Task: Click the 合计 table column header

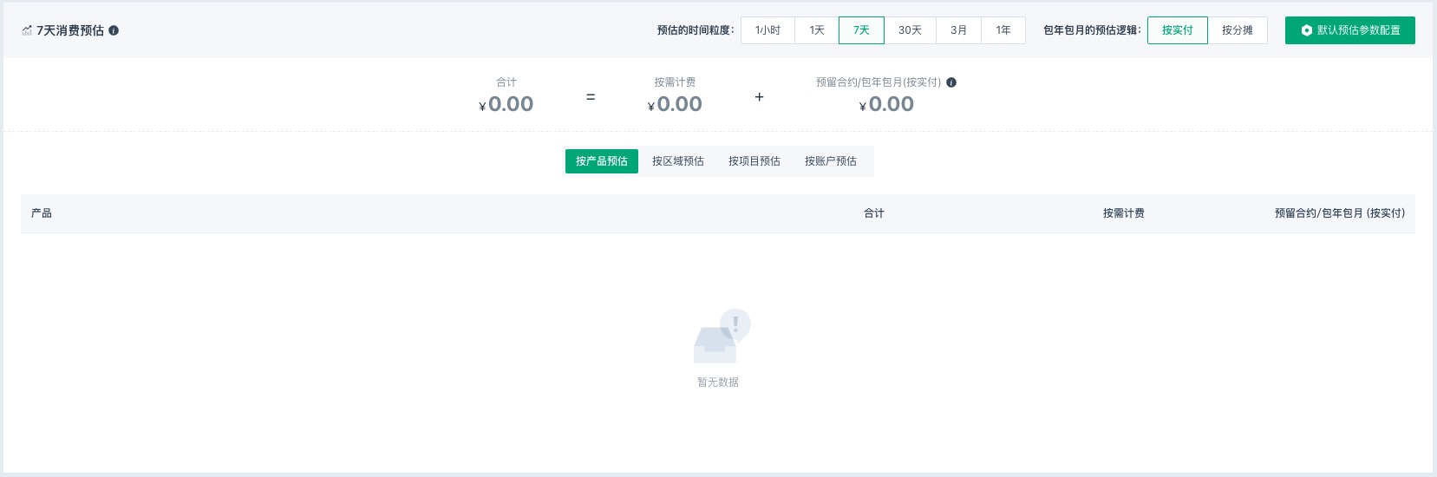Action: click(873, 213)
